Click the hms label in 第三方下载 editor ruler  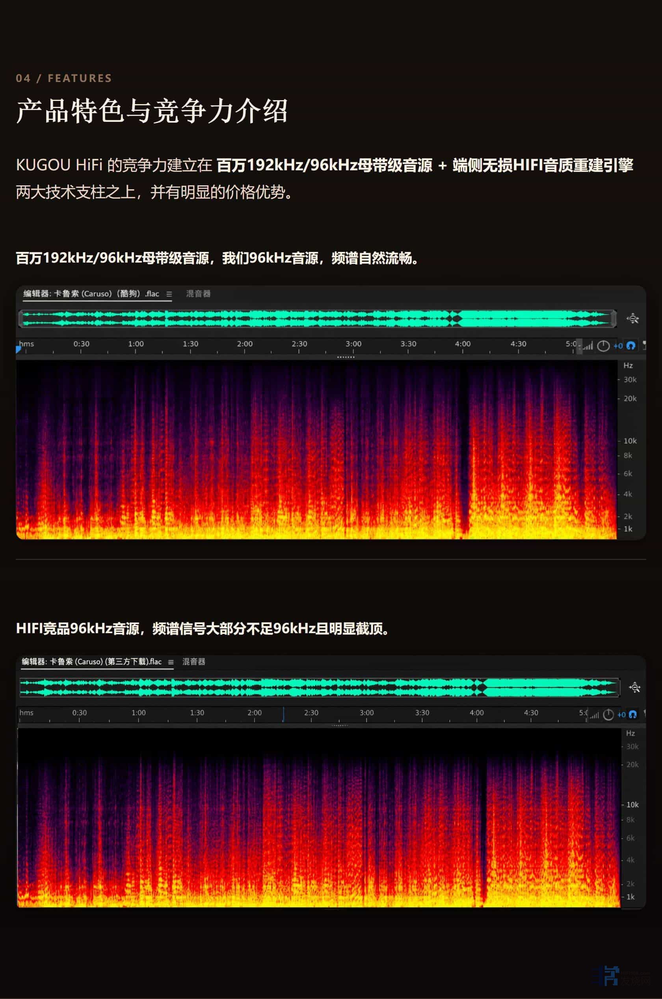coord(26,713)
